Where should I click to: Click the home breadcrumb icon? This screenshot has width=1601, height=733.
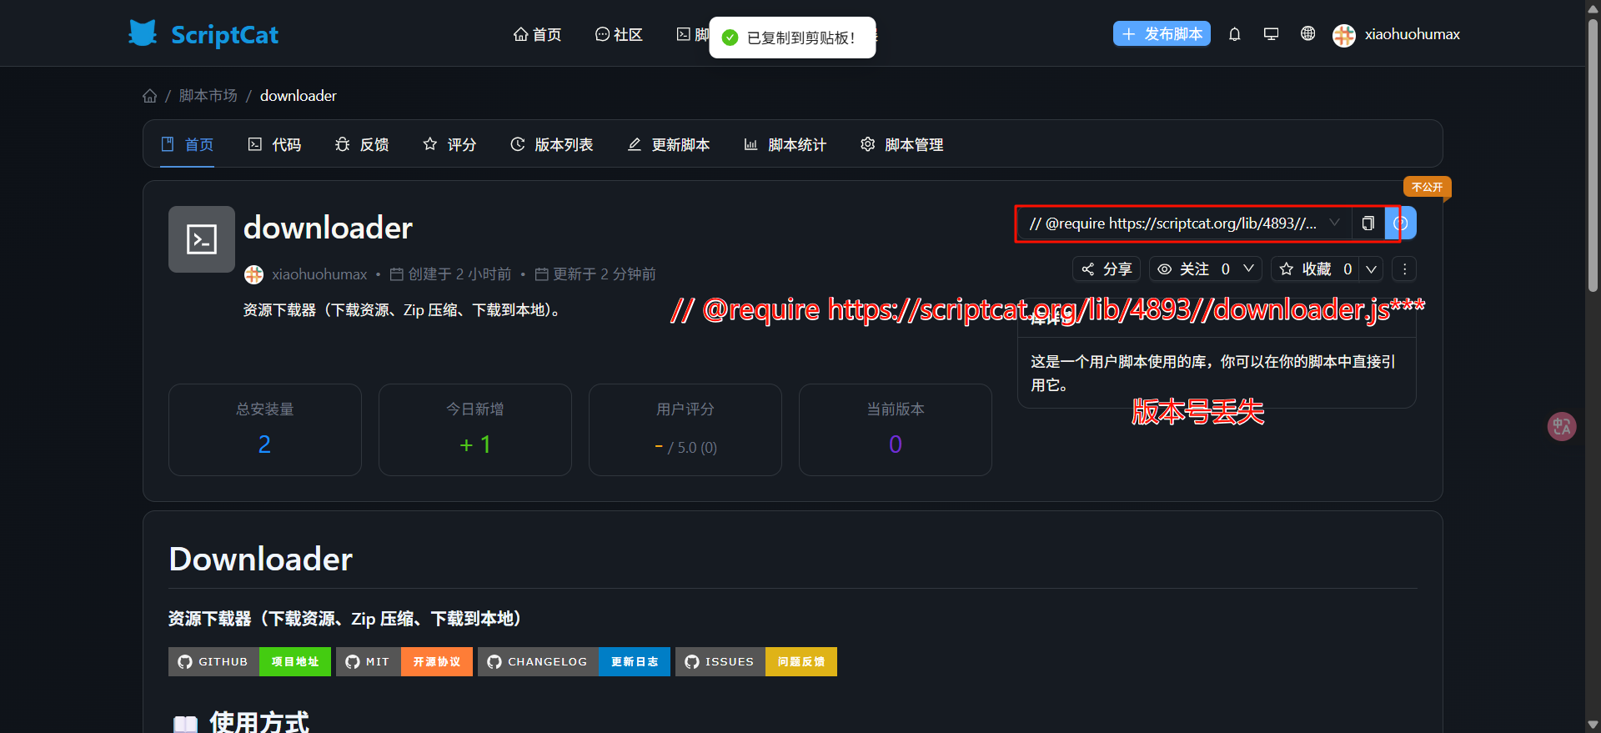tap(150, 96)
